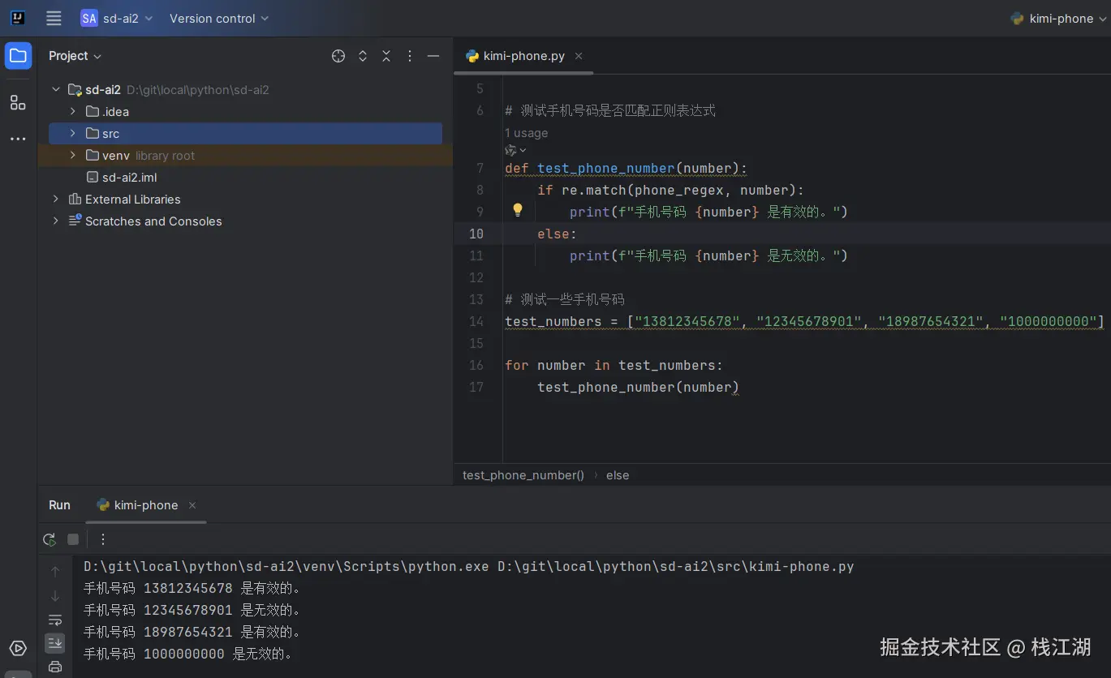
Task: Open the Structure tool window icon
Action: point(18,102)
